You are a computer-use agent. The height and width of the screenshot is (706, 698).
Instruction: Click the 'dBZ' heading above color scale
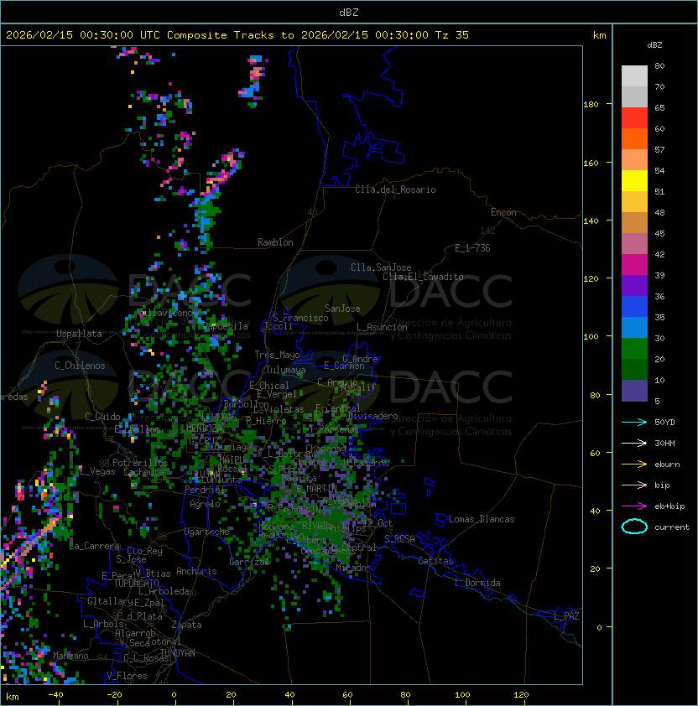[x=654, y=45]
